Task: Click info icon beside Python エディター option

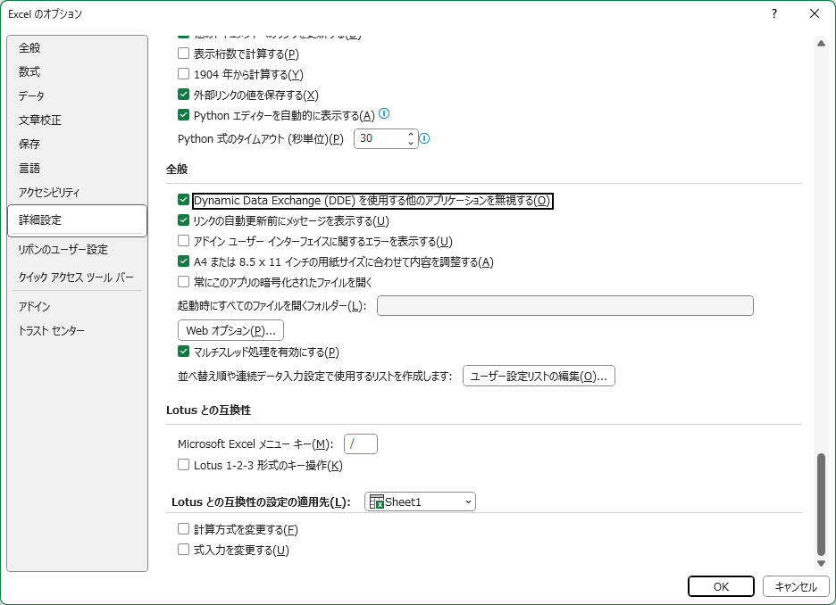Action: click(x=384, y=113)
